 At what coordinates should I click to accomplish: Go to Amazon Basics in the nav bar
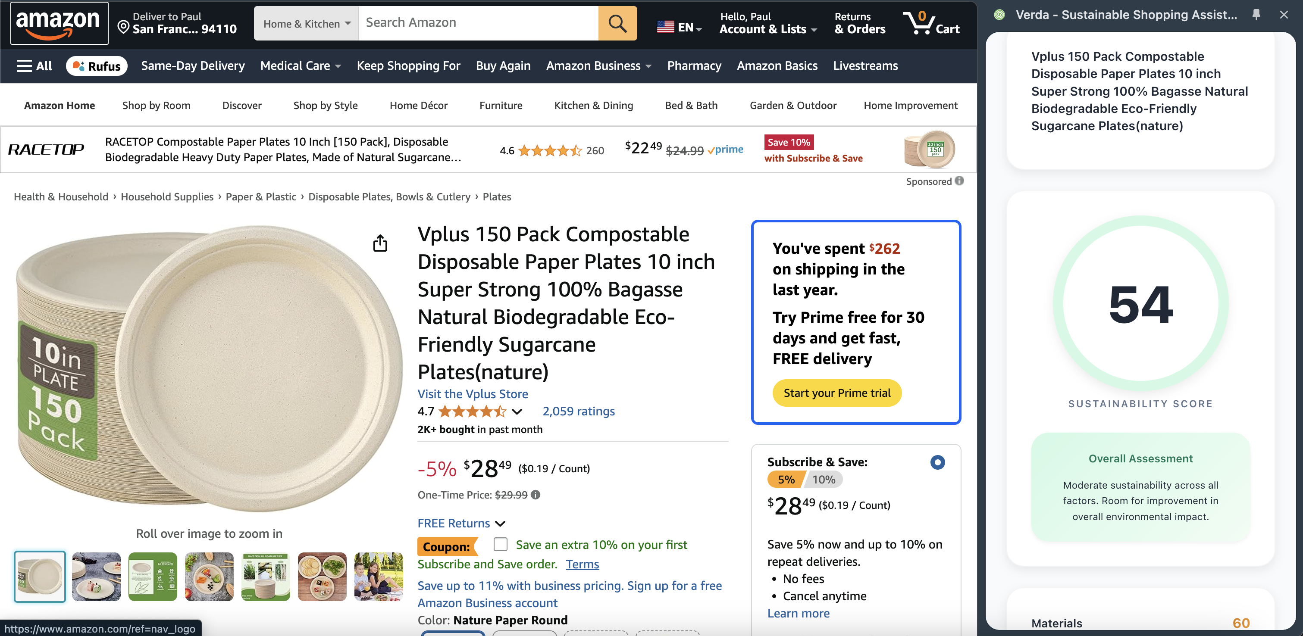(x=777, y=66)
